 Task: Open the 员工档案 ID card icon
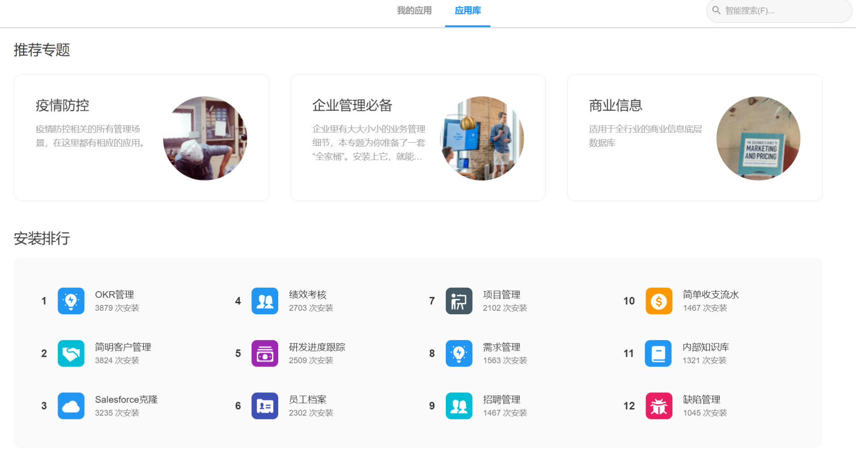tap(265, 406)
